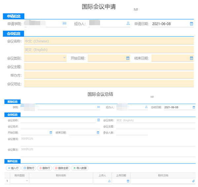198x187 pixels.
Task: Click selector icon beside summary 学院 field
Action: tap(98, 107)
